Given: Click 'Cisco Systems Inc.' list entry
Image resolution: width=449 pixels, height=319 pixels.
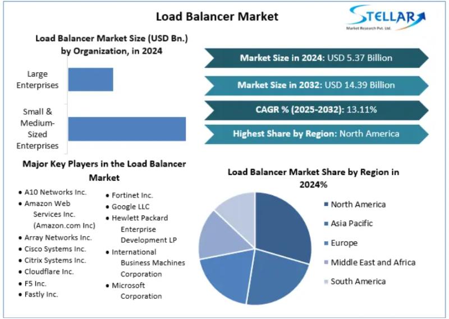Looking at the screenshot, I should (x=55, y=249).
